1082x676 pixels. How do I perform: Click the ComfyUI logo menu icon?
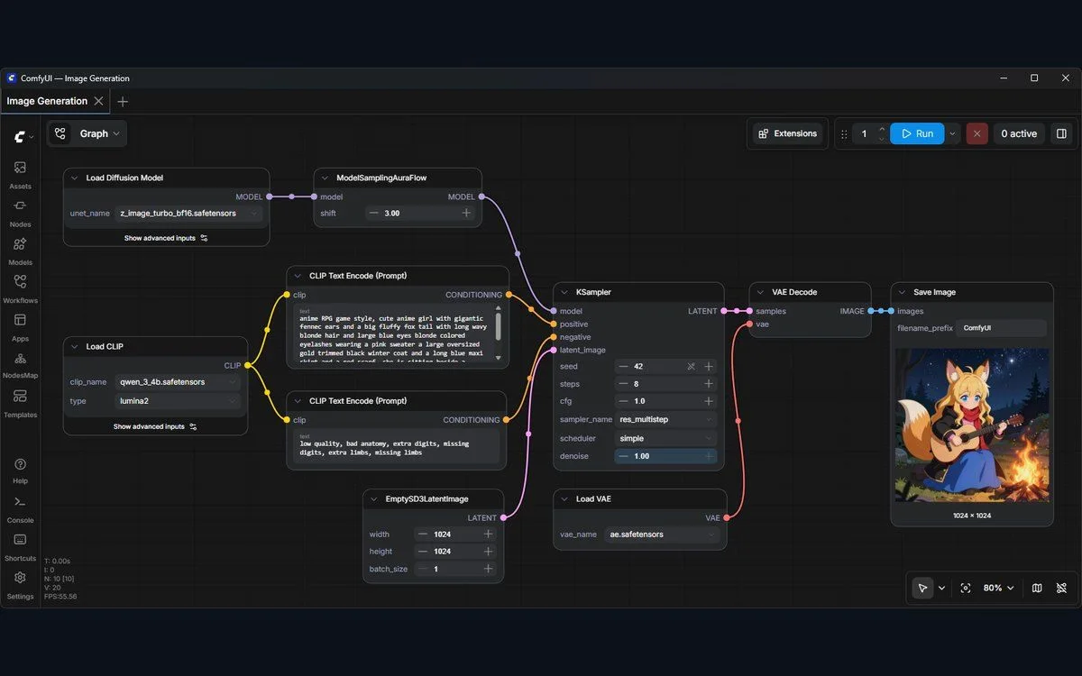pyautogui.click(x=23, y=137)
